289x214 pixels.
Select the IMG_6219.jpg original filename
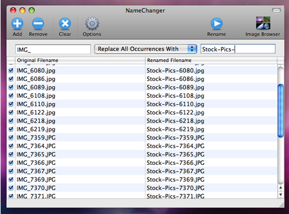pos(36,130)
